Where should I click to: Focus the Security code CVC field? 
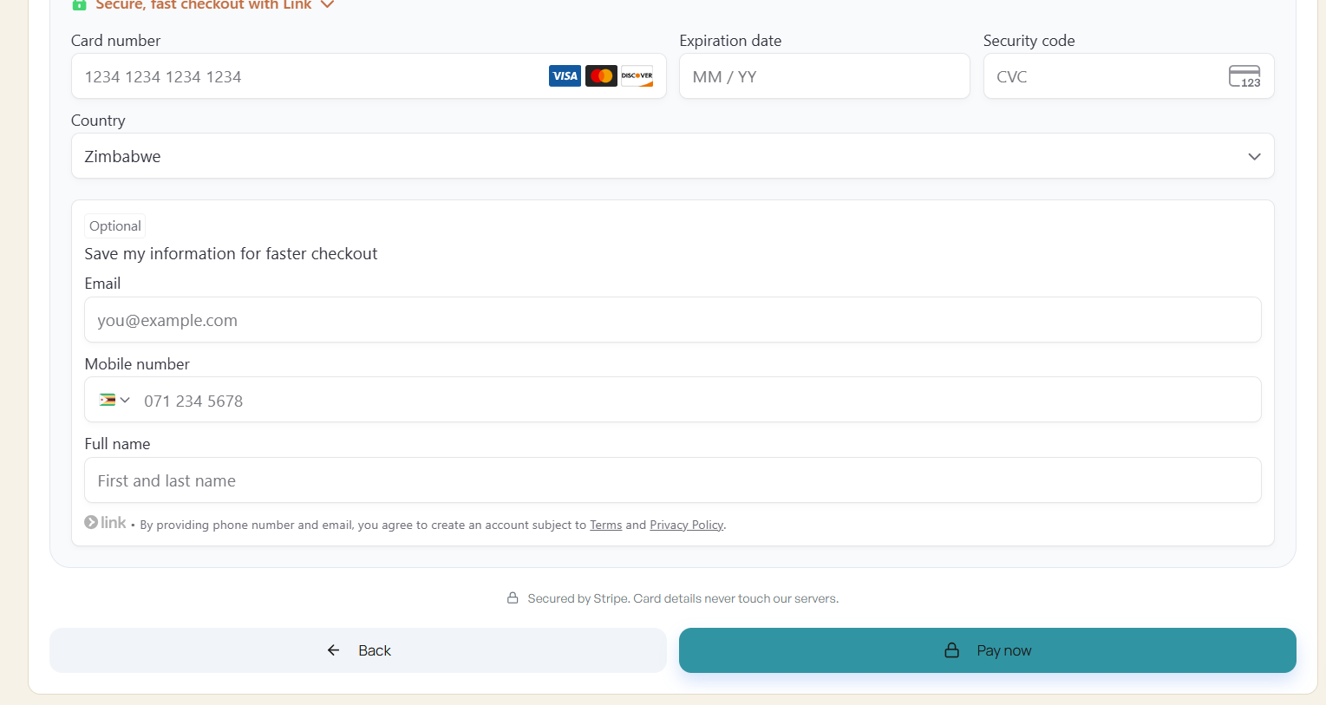point(1128,76)
